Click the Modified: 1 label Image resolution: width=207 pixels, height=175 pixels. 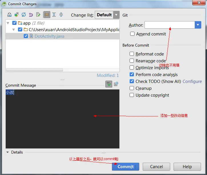pos(108,75)
